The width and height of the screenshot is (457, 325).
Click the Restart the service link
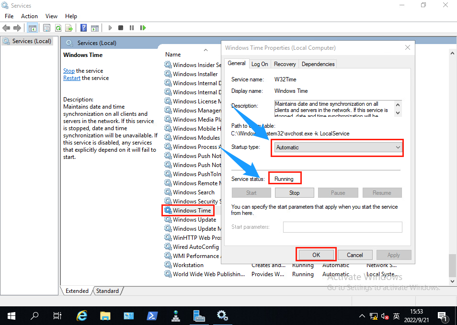pos(72,78)
